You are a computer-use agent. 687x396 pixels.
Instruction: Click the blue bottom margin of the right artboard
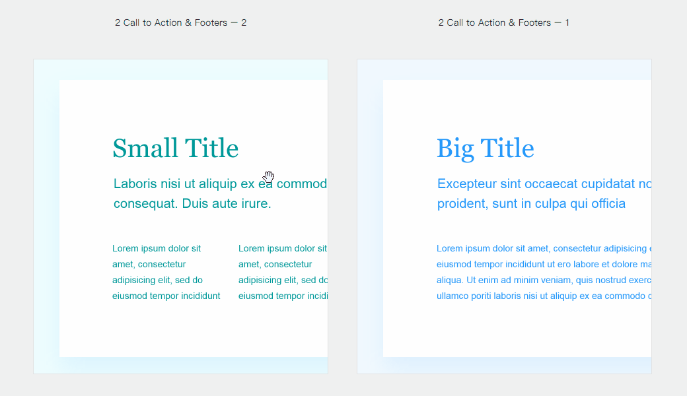pos(503,366)
